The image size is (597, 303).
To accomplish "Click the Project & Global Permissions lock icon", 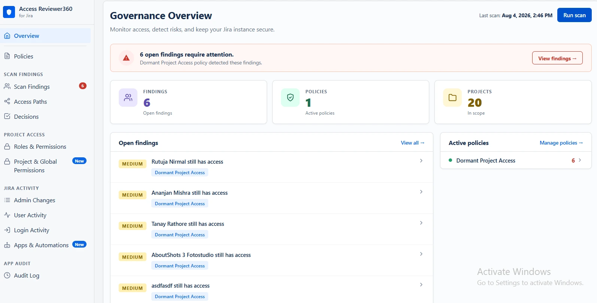I will [x=7, y=161].
